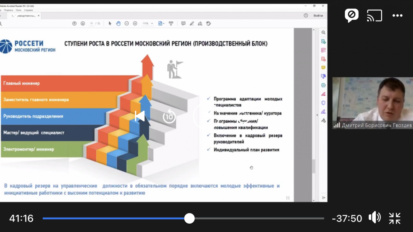Add a comment with the sticky note icon
The width and height of the screenshot is (413, 232).
184,23
